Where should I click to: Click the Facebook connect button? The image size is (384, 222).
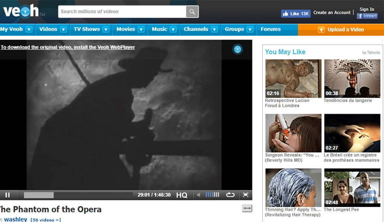pos(367,16)
